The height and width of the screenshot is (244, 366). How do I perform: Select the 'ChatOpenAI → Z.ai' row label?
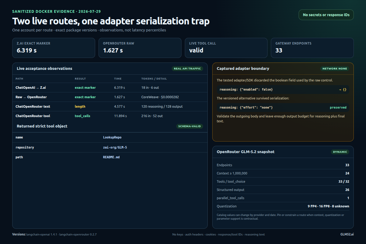[31, 88]
